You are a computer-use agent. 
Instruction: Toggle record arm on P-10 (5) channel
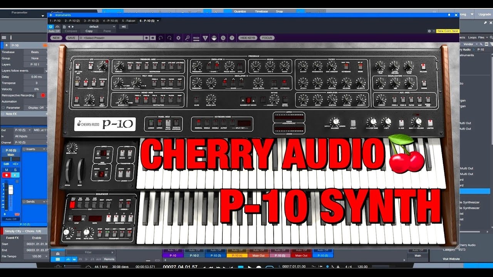(7, 175)
